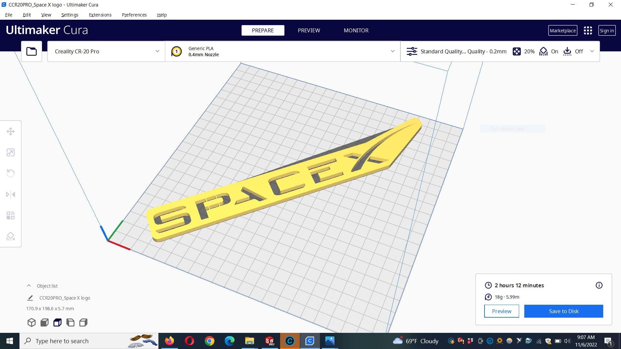Screen dimensions: 621x349
Task: Click the Save to Disk button
Action: click(x=563, y=311)
